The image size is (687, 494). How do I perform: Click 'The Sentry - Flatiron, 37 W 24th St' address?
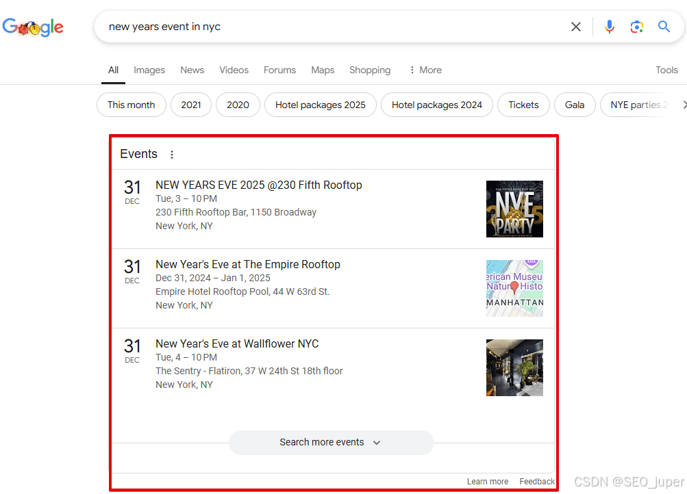tap(249, 371)
